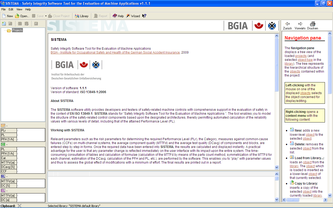The image size is (333, 208).
Task: Select the Projects folder in the tree
Action: pos(17,30)
